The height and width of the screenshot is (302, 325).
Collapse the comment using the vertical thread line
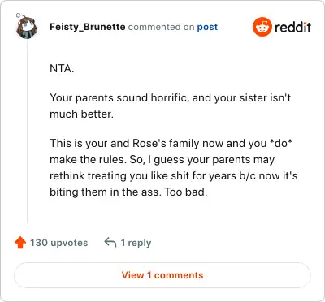[x=28, y=132]
